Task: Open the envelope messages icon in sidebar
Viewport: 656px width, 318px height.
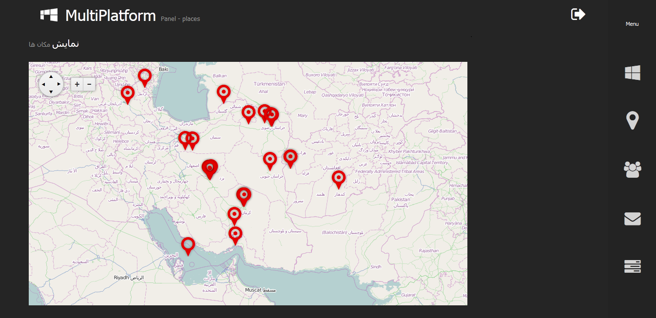Action: pos(633,219)
